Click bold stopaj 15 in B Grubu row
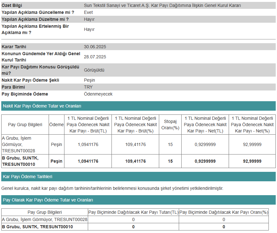The image size is (277, 233). click(170, 161)
